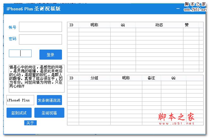The width and height of the screenshot is (209, 138).
Task: Focus the small box left of 登录
Action: 20,53
